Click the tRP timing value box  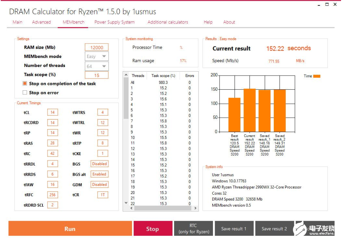click(53, 133)
